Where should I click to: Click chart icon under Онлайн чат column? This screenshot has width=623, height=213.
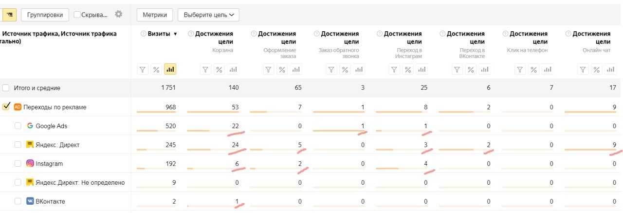coord(610,70)
